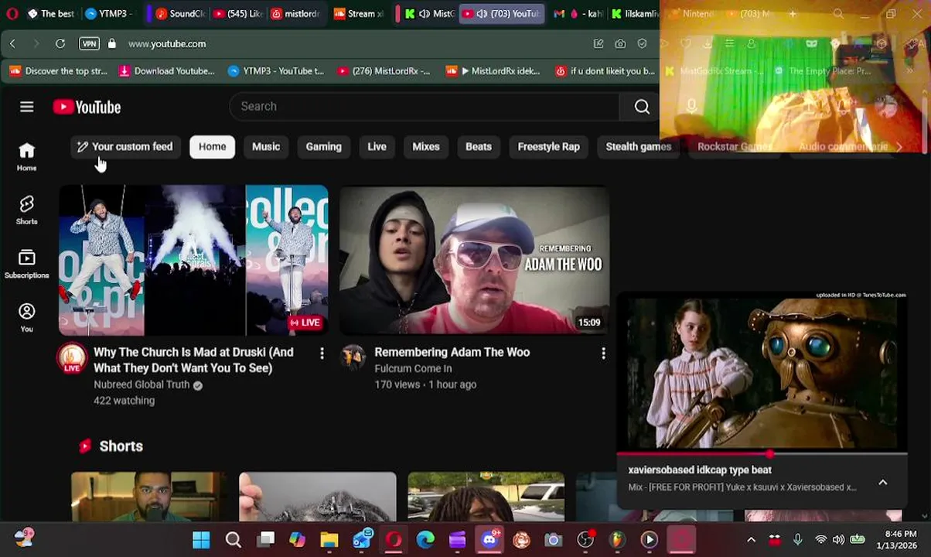Open the You page in sidebar
Screen dimensions: 931x557
(26, 317)
